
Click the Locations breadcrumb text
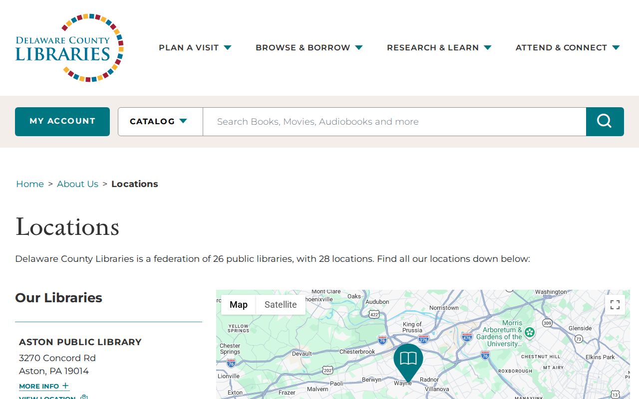[135, 184]
